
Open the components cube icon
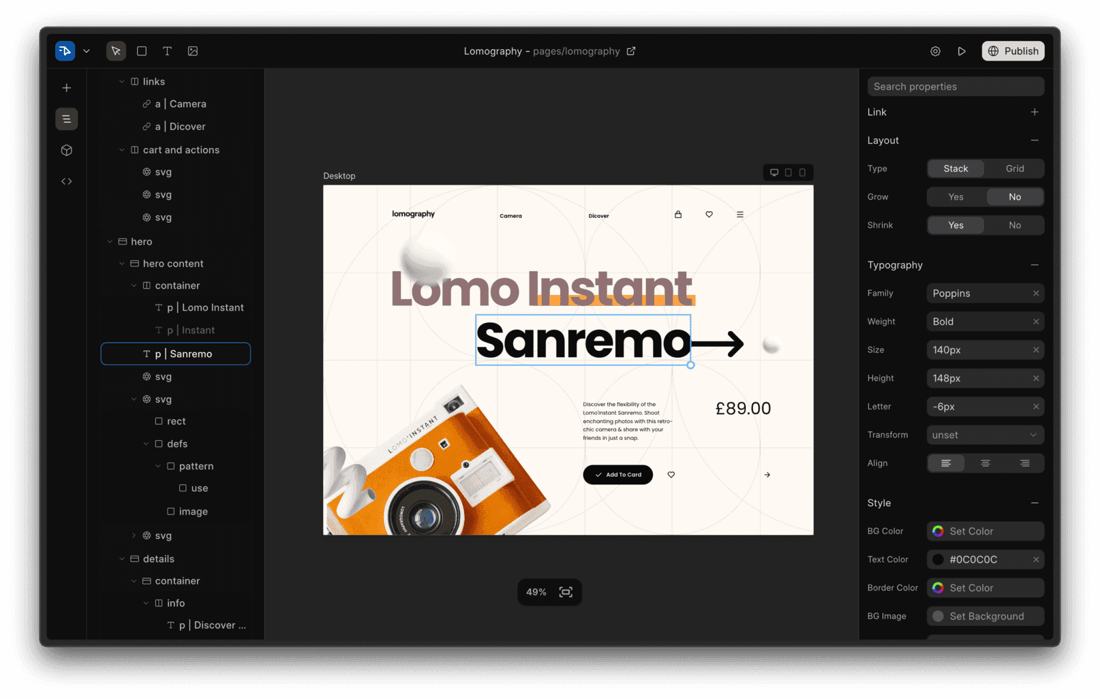[67, 151]
